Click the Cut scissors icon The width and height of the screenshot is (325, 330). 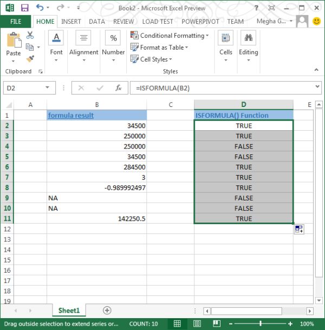30,35
